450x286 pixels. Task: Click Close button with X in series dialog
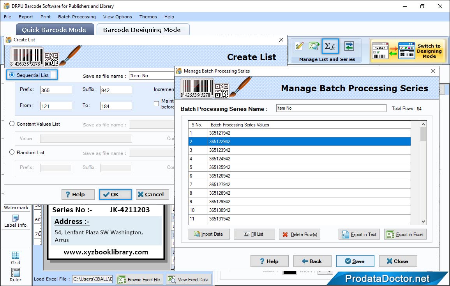pyautogui.click(x=398, y=261)
